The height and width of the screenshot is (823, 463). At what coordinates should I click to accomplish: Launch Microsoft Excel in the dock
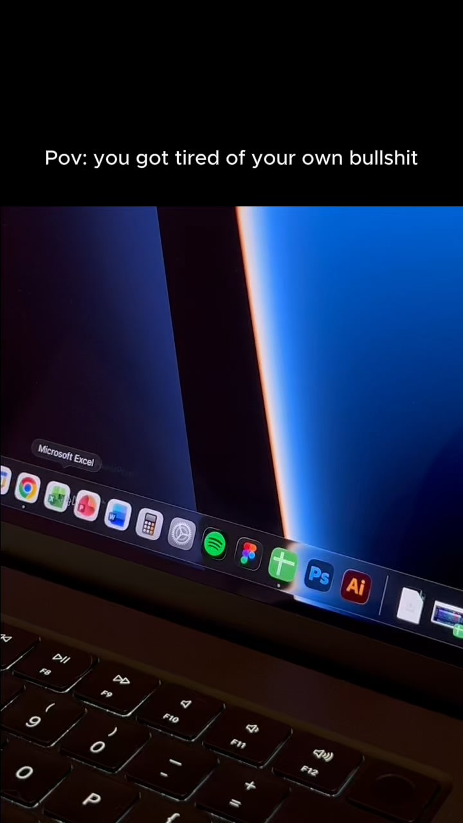pyautogui.click(x=57, y=497)
